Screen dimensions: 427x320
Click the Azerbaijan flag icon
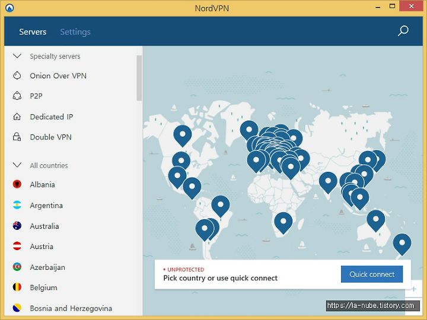pos(17,267)
